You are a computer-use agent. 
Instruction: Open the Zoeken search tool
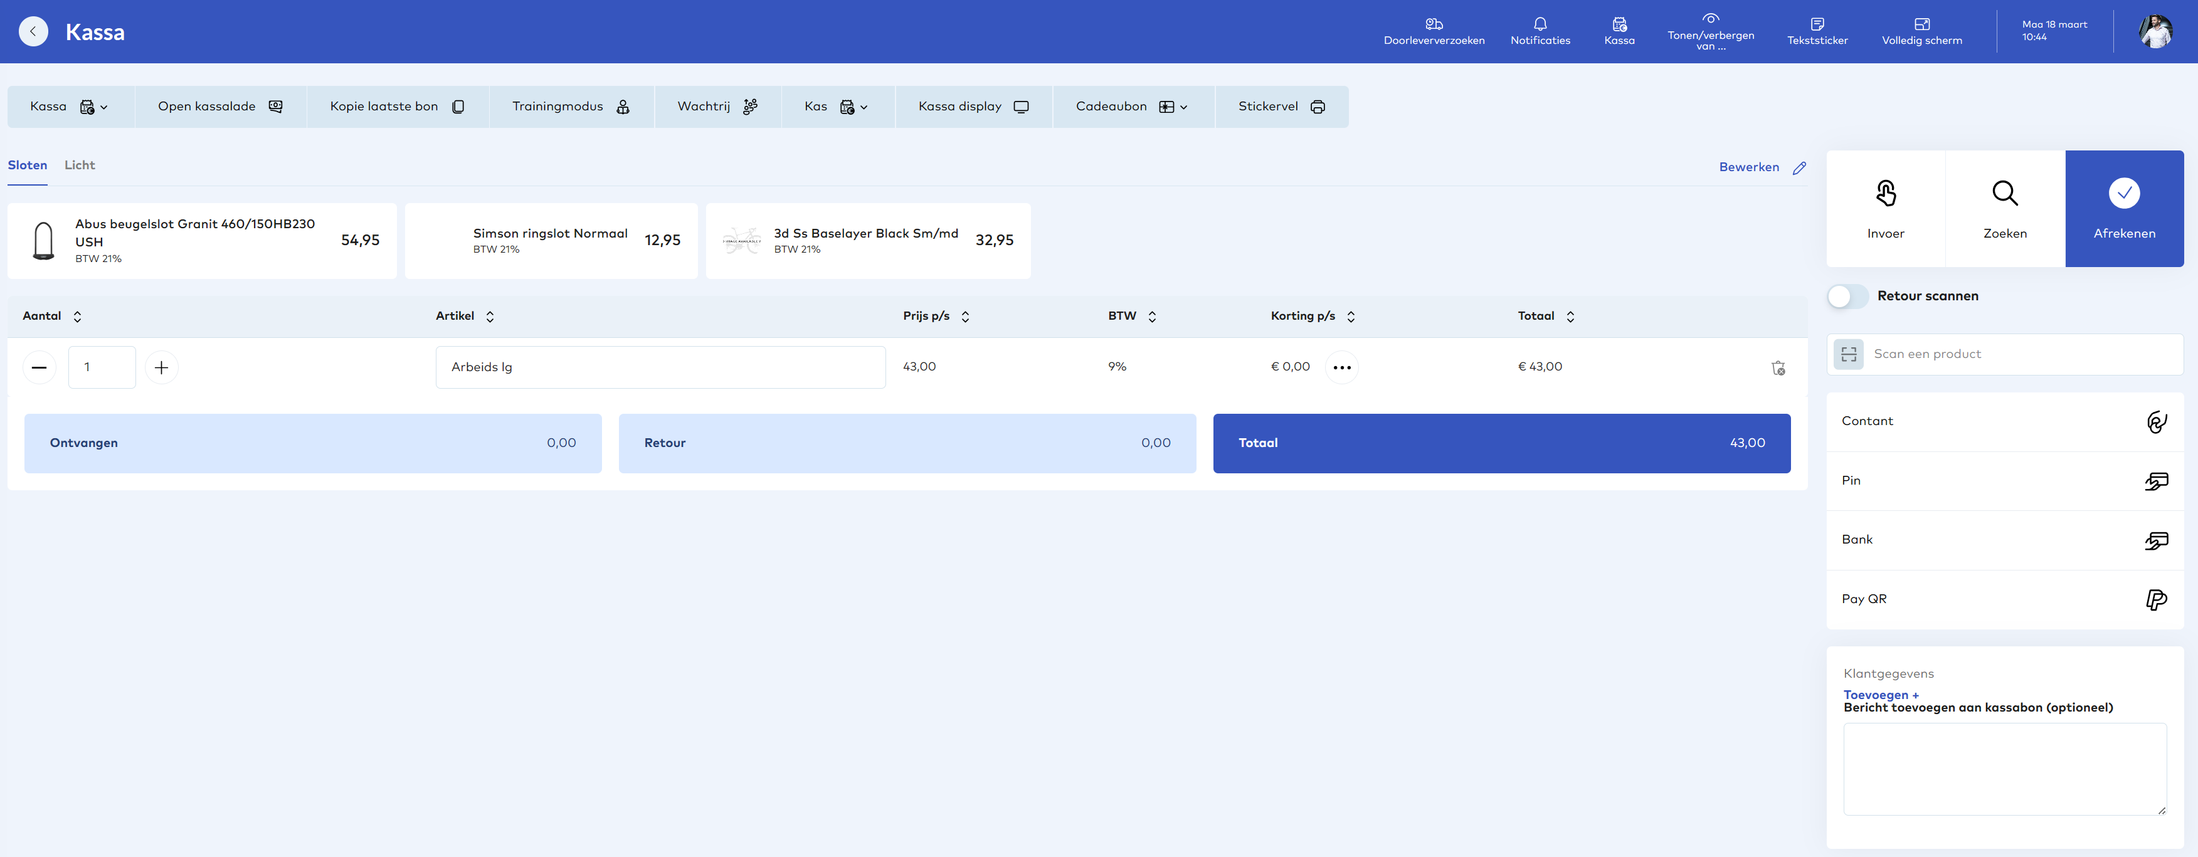pyautogui.click(x=2004, y=209)
